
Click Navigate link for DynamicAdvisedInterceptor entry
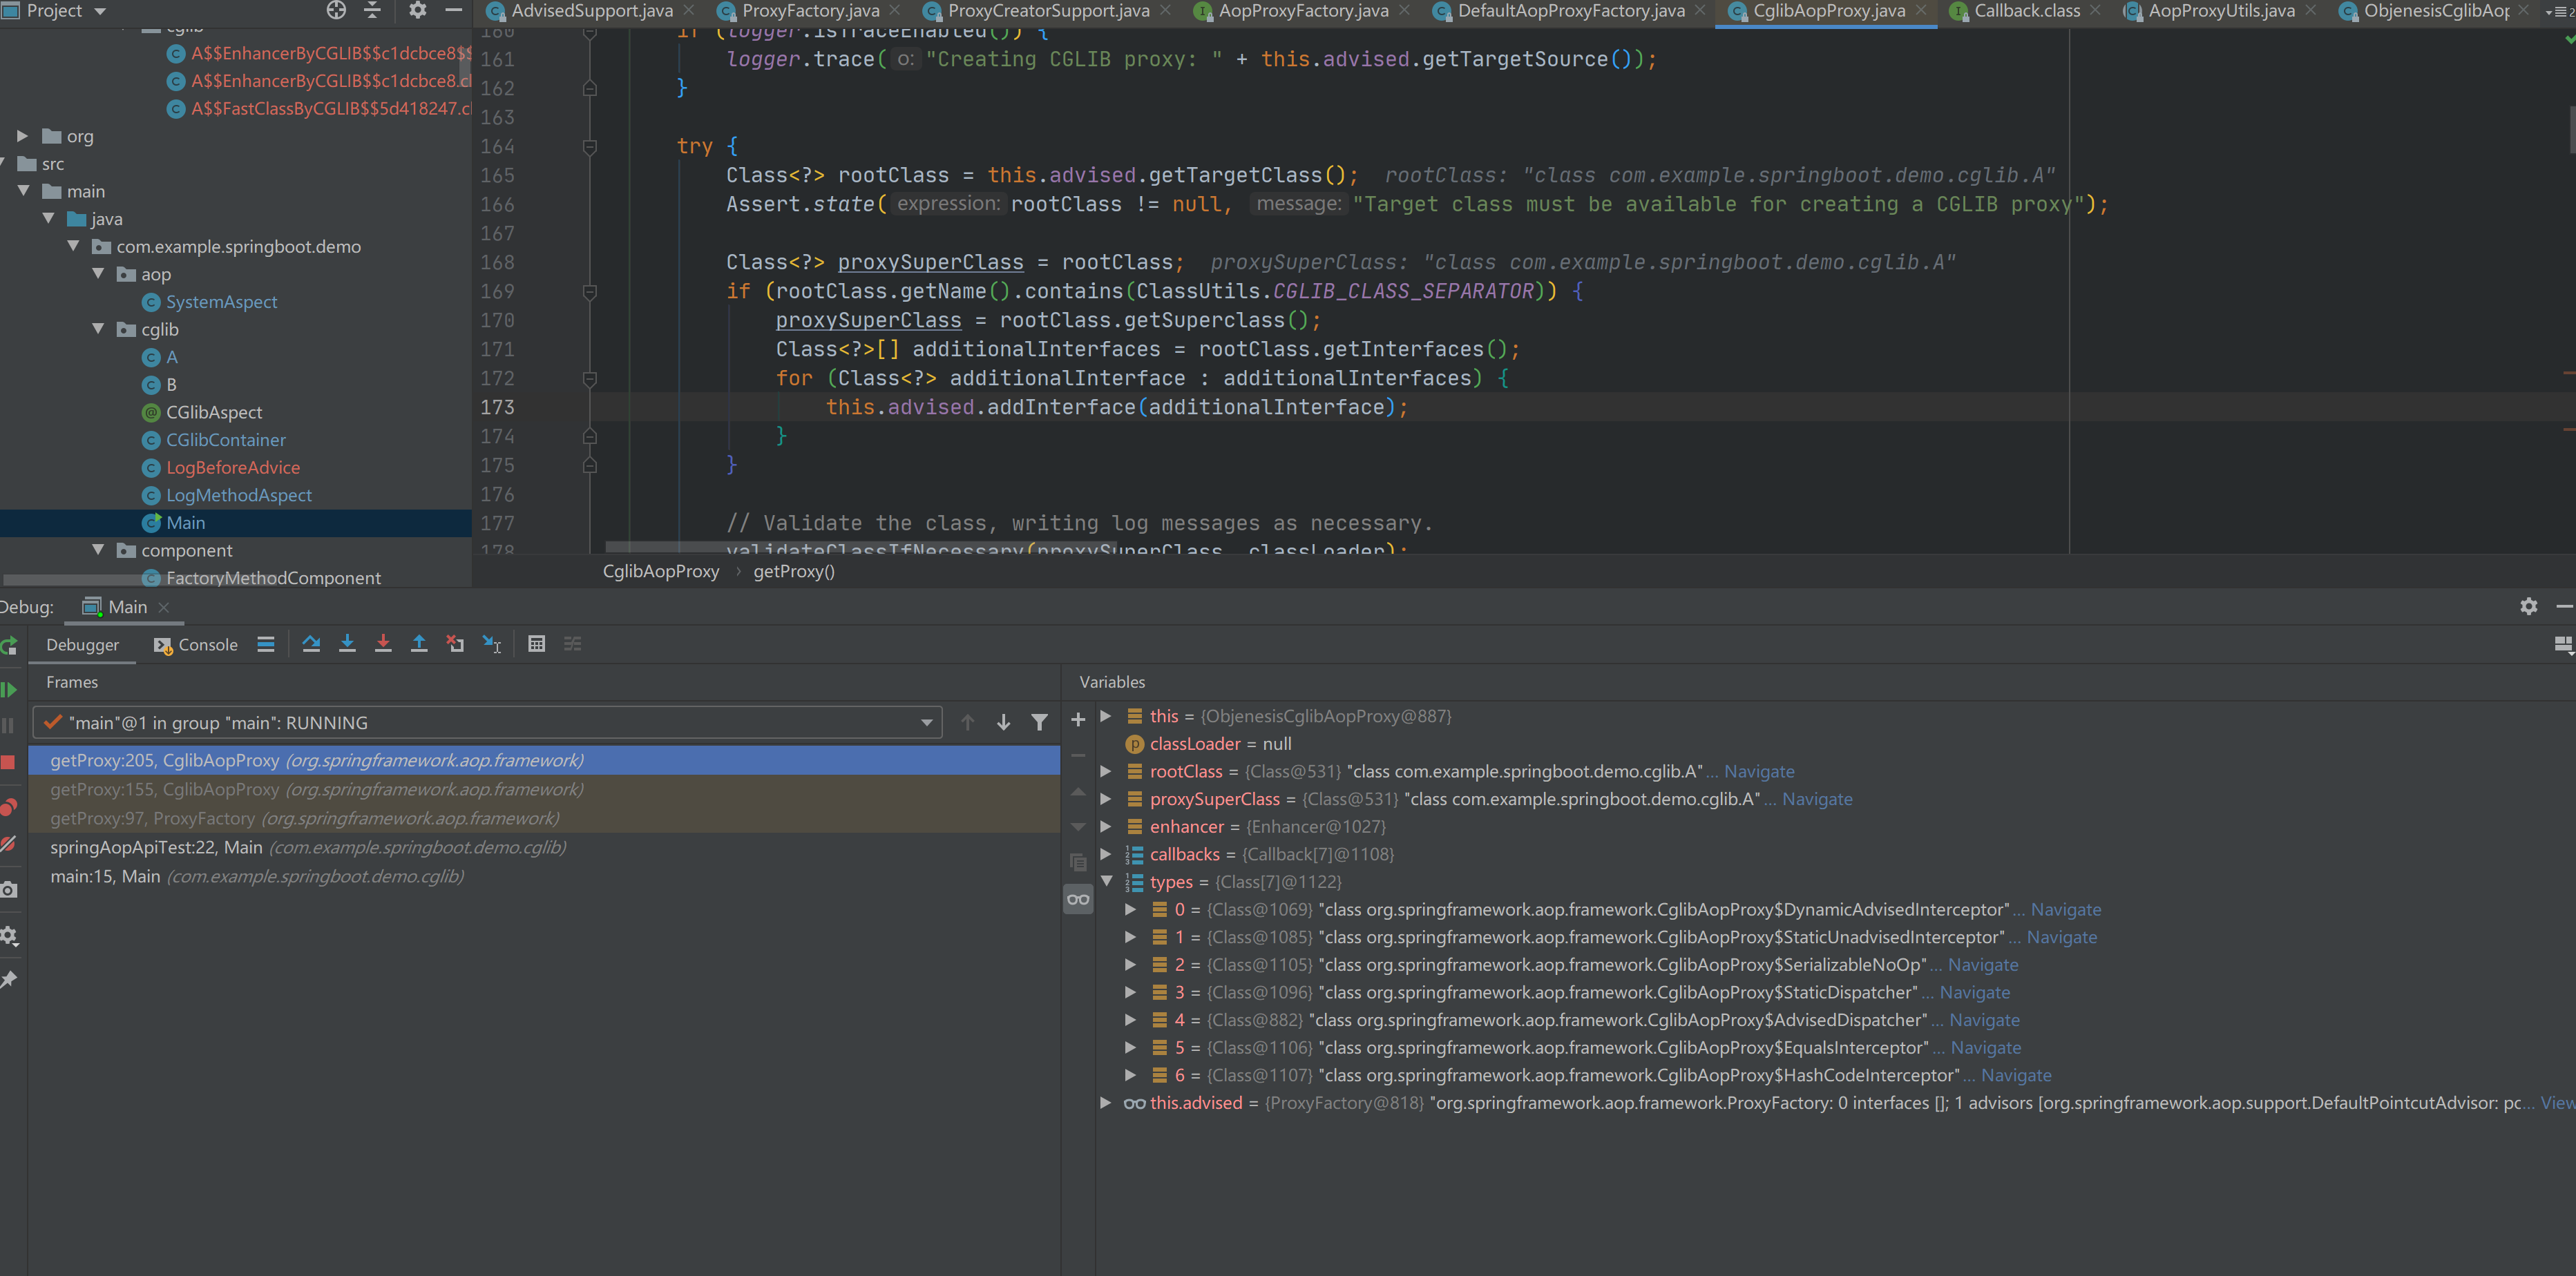coord(2065,909)
